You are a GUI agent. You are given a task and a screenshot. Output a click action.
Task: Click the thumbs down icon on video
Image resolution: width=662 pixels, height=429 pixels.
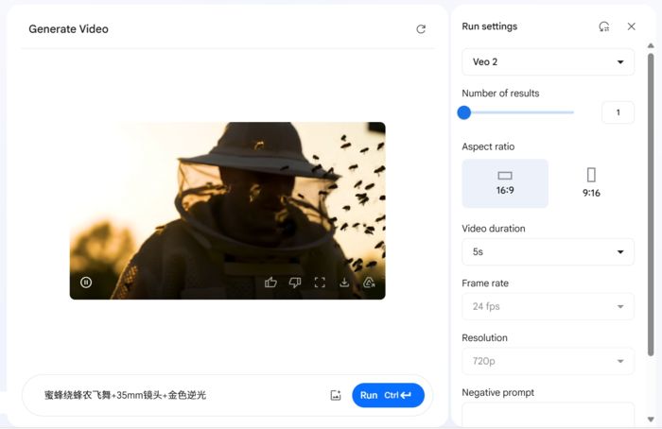coord(295,282)
